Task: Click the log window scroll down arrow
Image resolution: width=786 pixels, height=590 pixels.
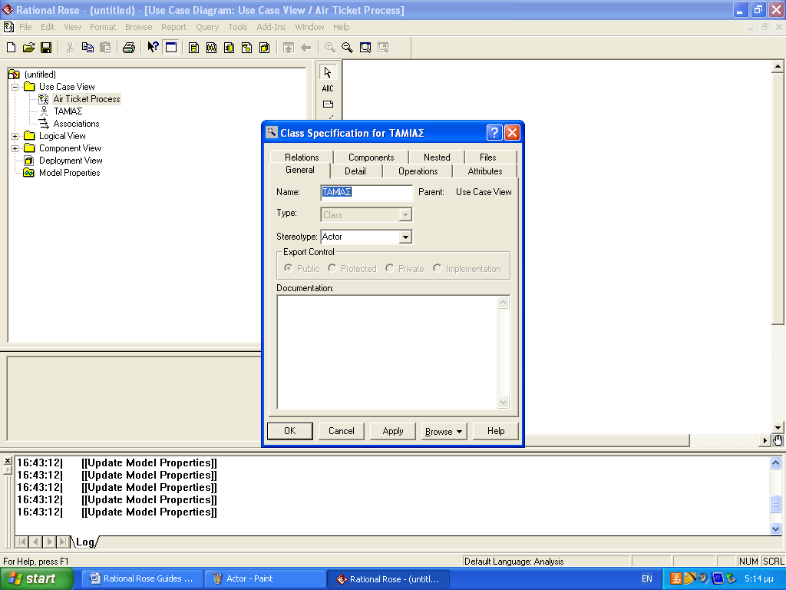Action: click(775, 529)
